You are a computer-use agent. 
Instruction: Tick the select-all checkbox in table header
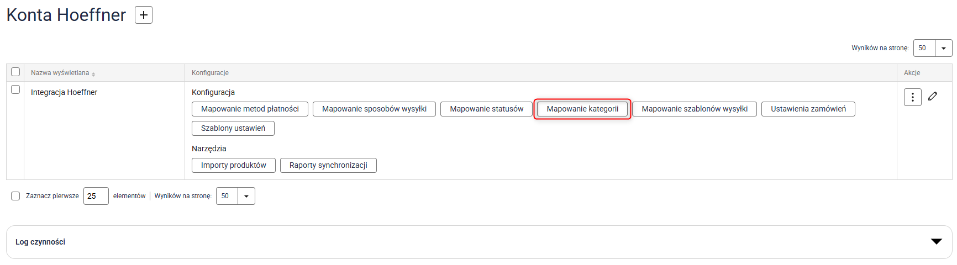tap(15, 72)
